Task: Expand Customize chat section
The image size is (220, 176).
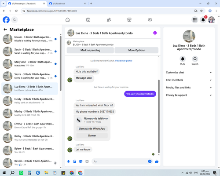Action: pos(189,73)
